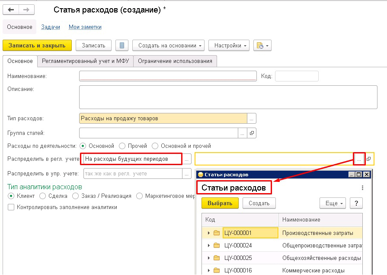Image resolution: width=387 pixels, height=275 pixels.
Task: Click the ? help icon in Статьи расходов
Action: (x=356, y=203)
